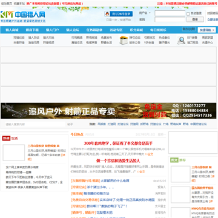Click the 找回密码 link
Screen dimensions: 218x218
pyautogui.click(x=213, y=13)
